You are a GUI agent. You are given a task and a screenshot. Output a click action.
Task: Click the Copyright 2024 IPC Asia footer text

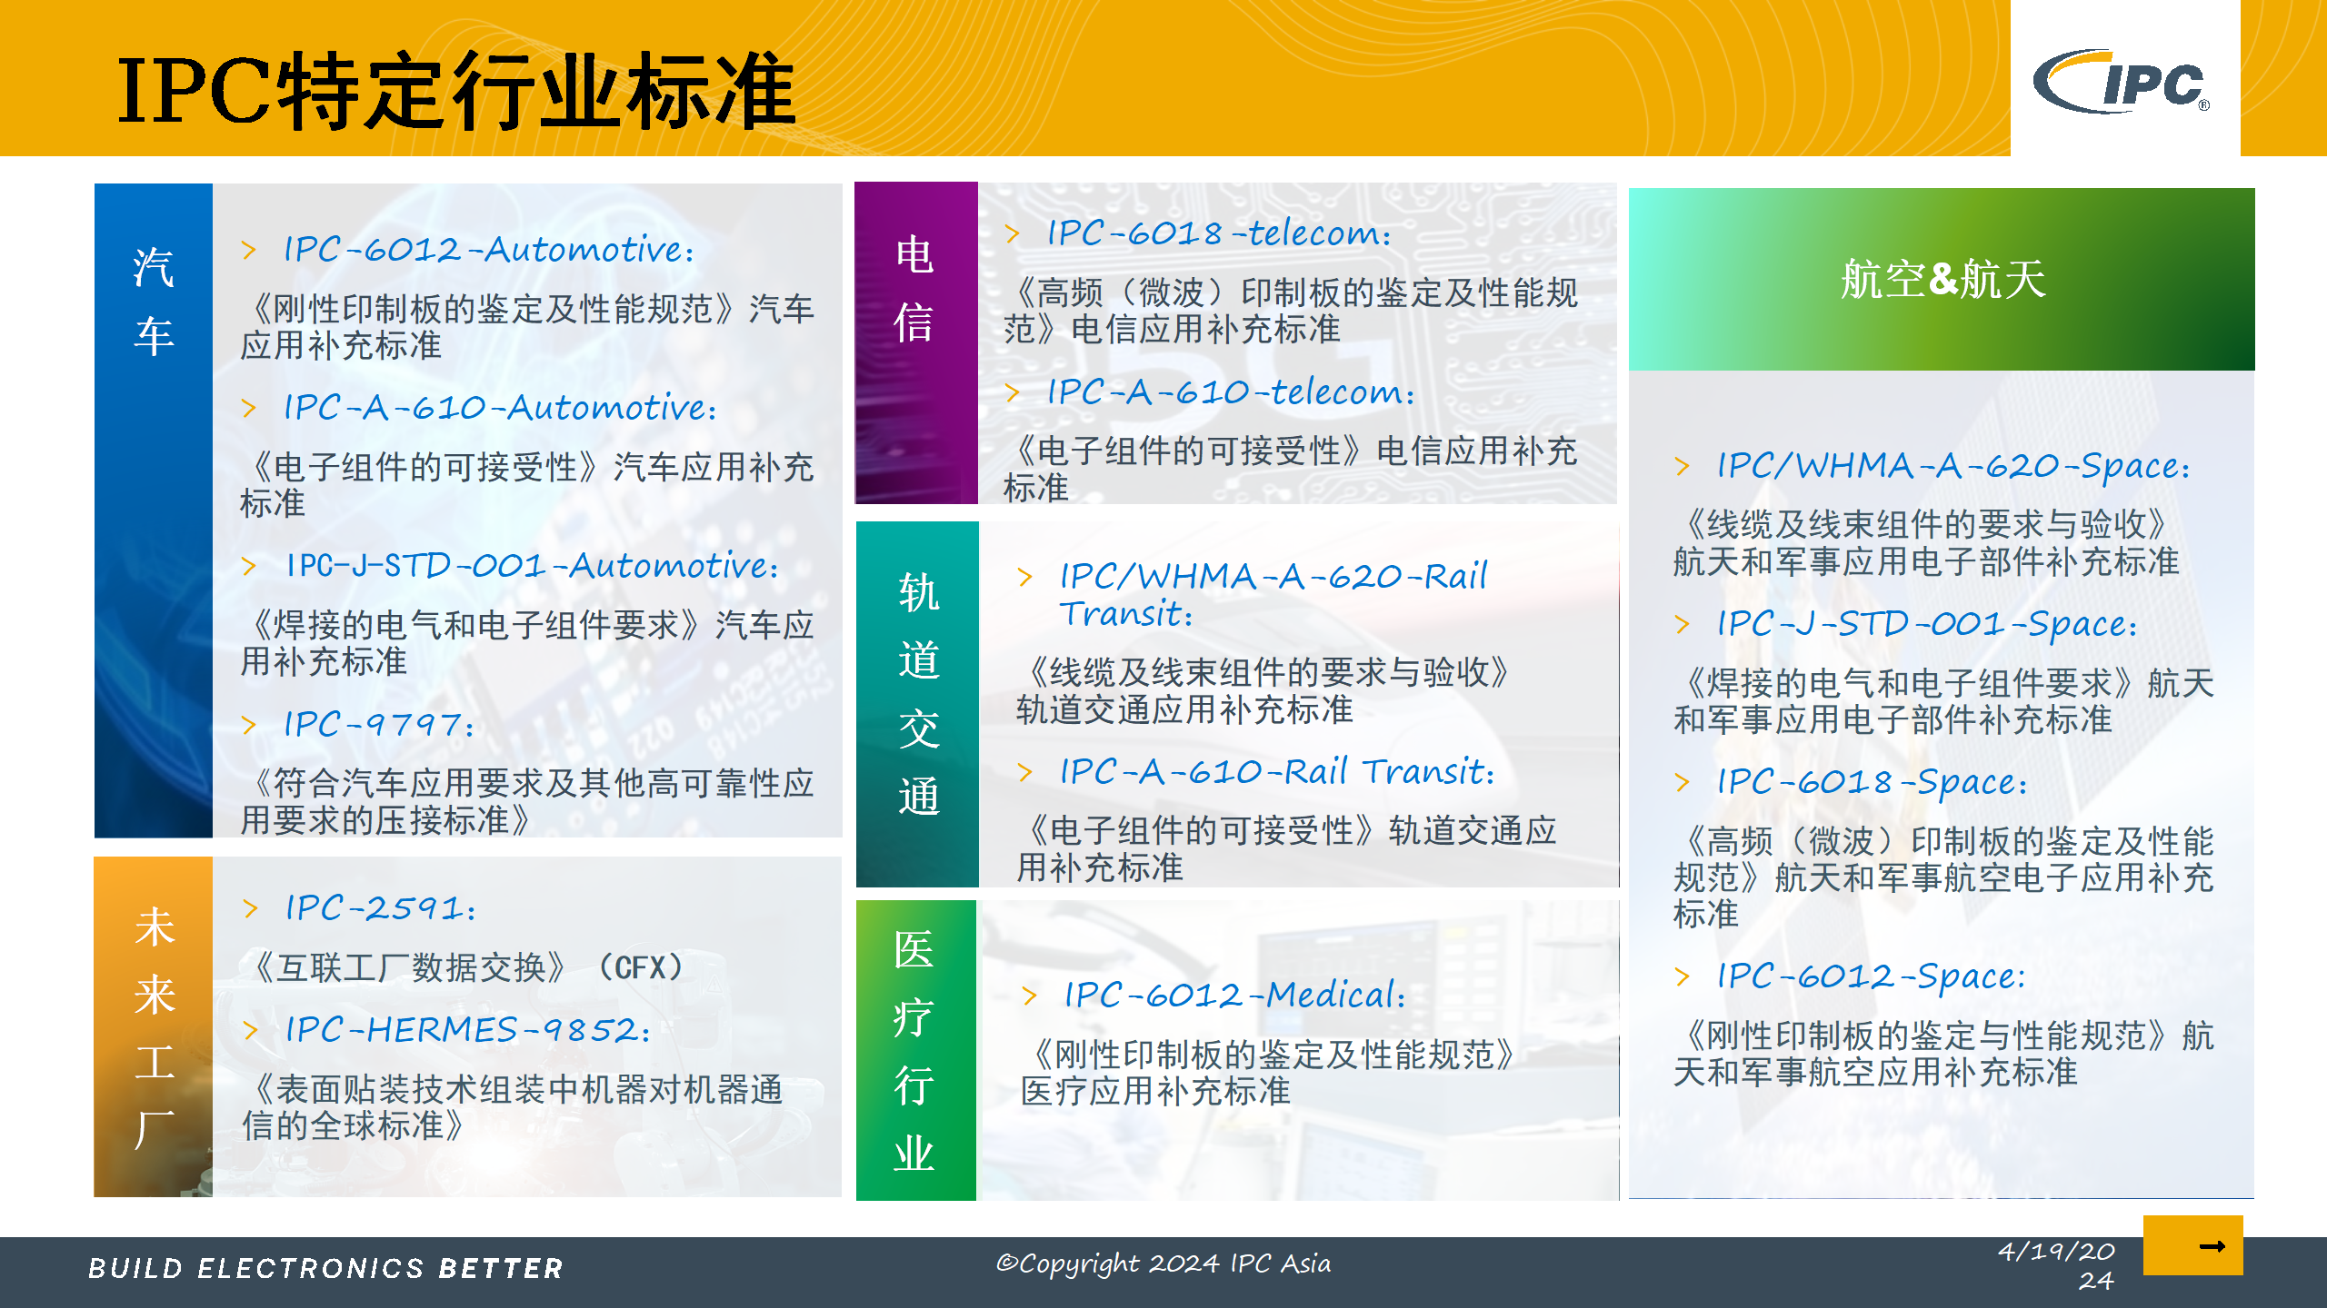click(x=1163, y=1263)
